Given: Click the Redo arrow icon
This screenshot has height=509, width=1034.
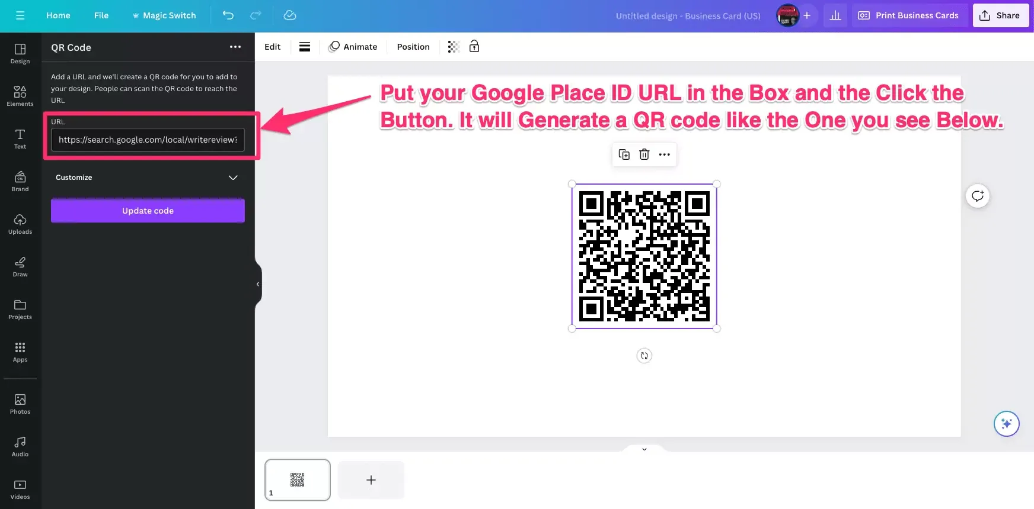Looking at the screenshot, I should [x=256, y=15].
